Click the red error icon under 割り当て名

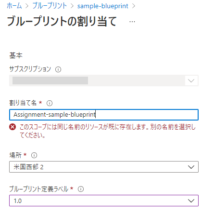13,127
